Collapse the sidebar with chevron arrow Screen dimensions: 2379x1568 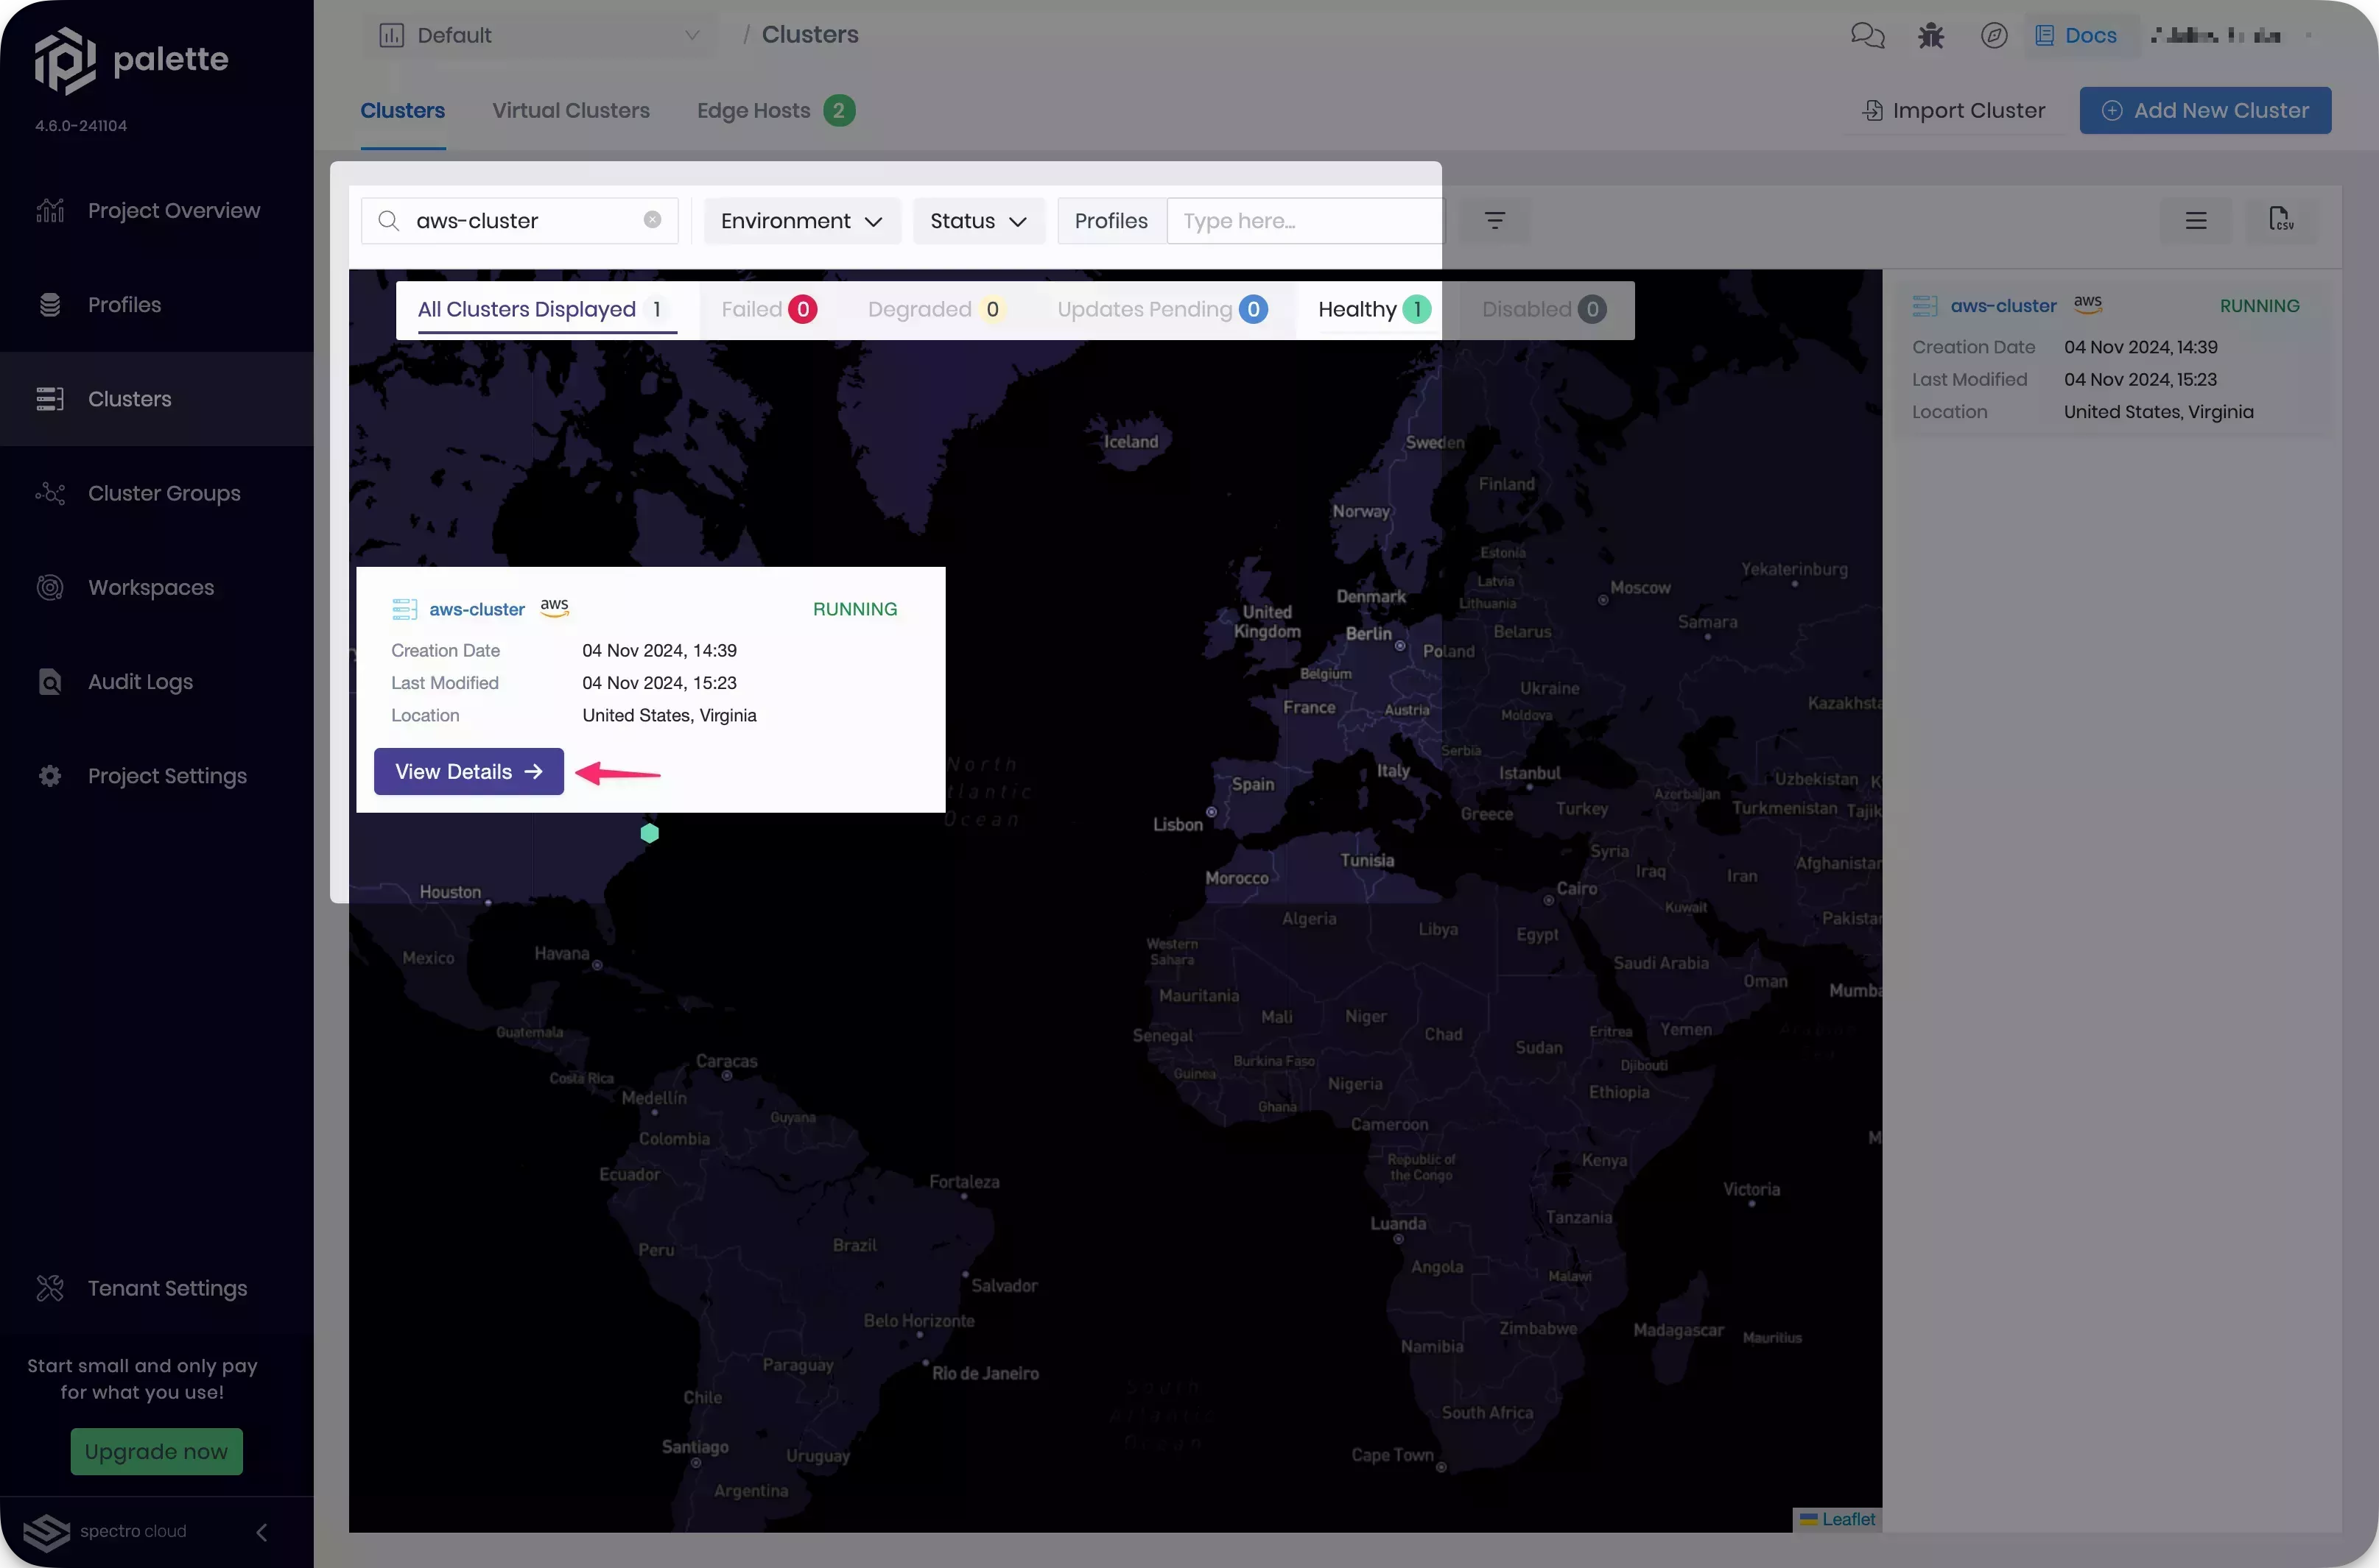coord(262,1532)
